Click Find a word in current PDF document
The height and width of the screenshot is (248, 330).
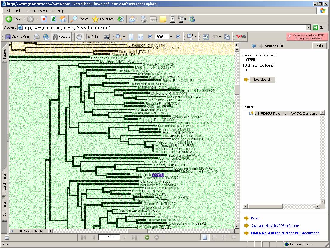point(285,233)
